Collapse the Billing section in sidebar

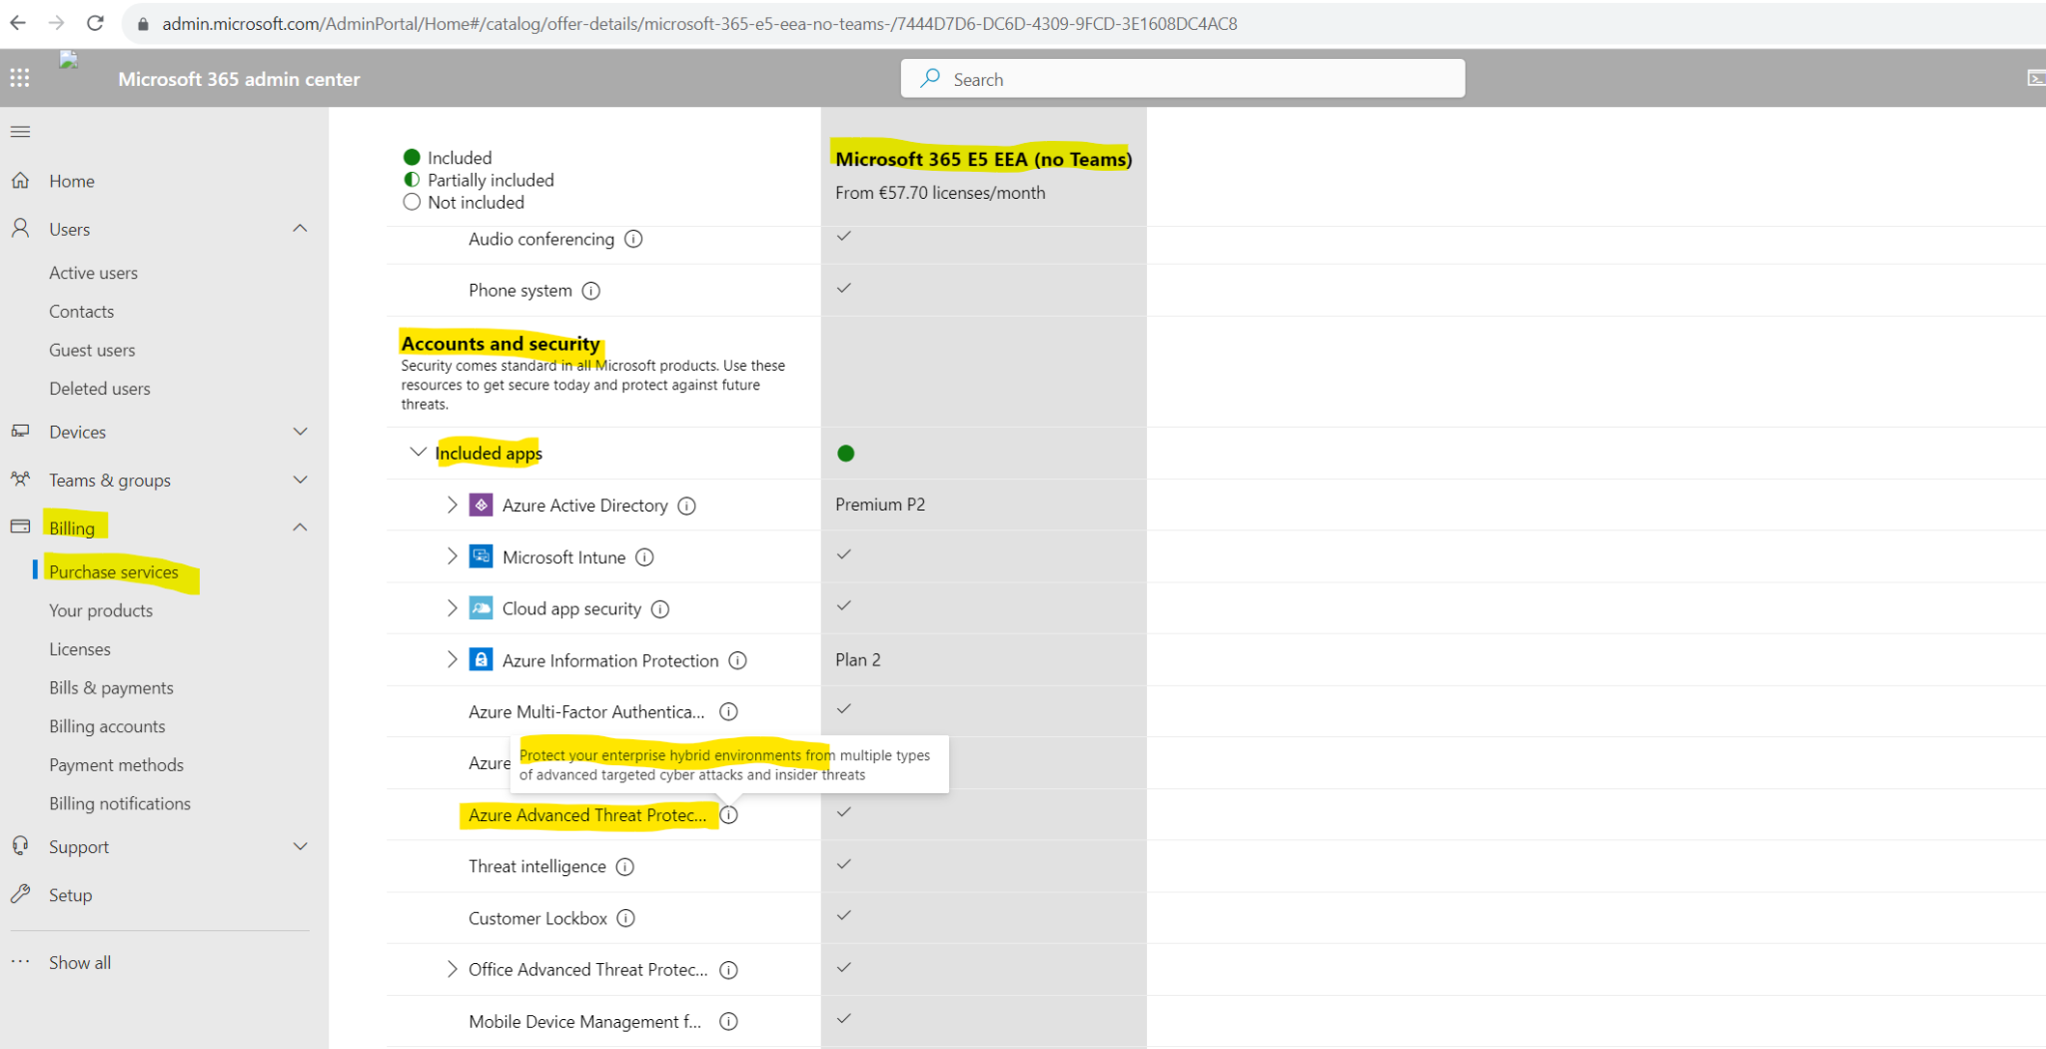[300, 526]
